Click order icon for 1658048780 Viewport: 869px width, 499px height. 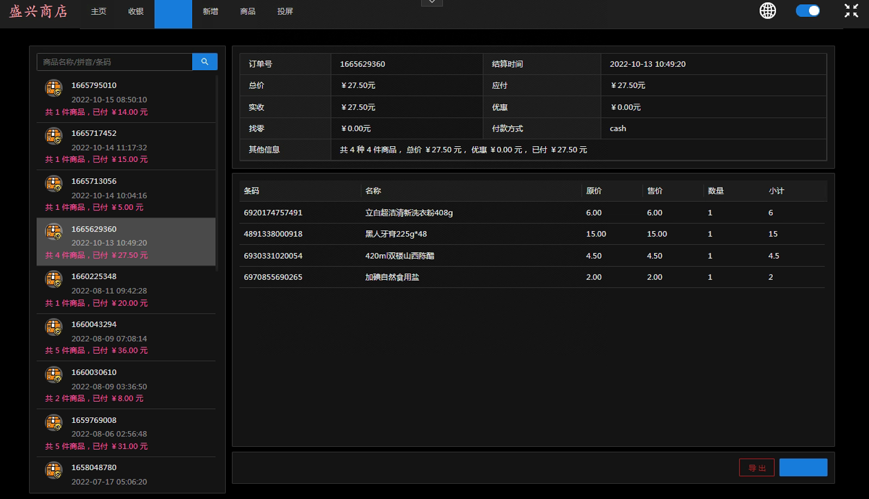(x=53, y=470)
